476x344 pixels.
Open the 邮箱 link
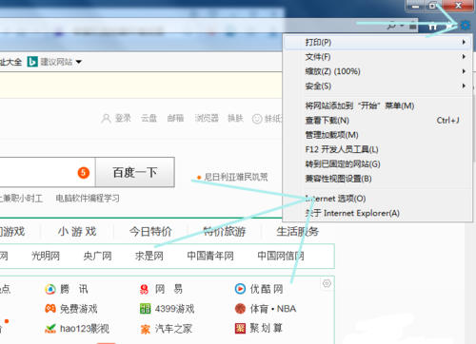click(175, 118)
